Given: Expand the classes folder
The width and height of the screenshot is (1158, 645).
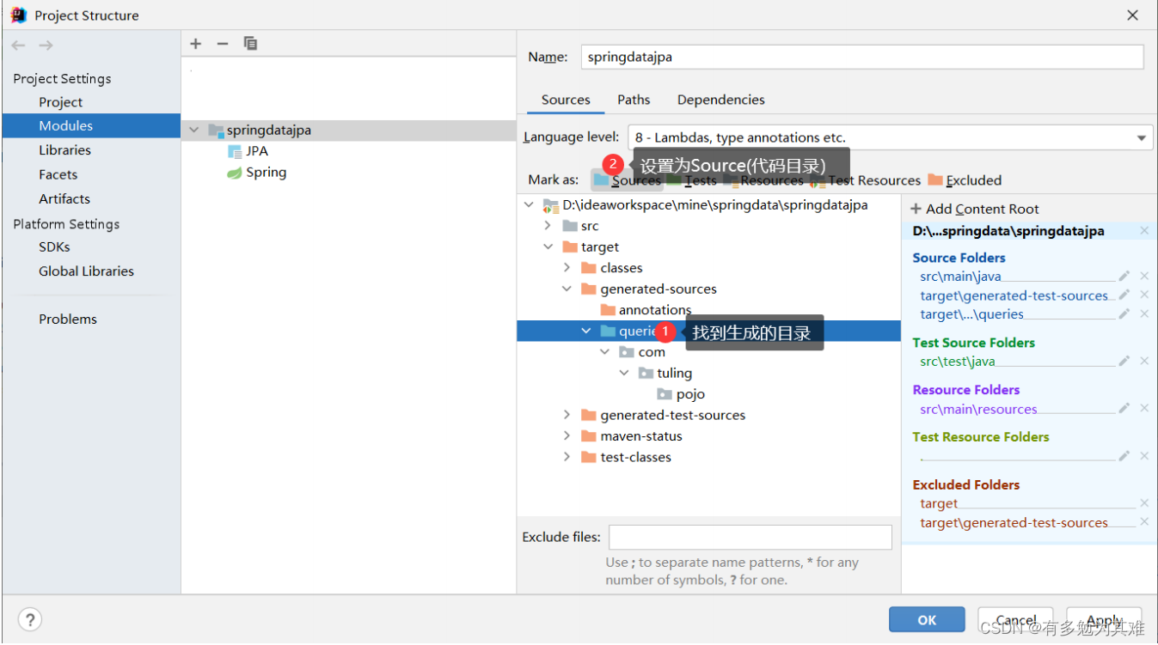Looking at the screenshot, I should 567,268.
